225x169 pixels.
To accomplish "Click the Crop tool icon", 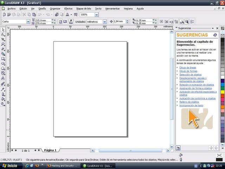I will (3, 39).
